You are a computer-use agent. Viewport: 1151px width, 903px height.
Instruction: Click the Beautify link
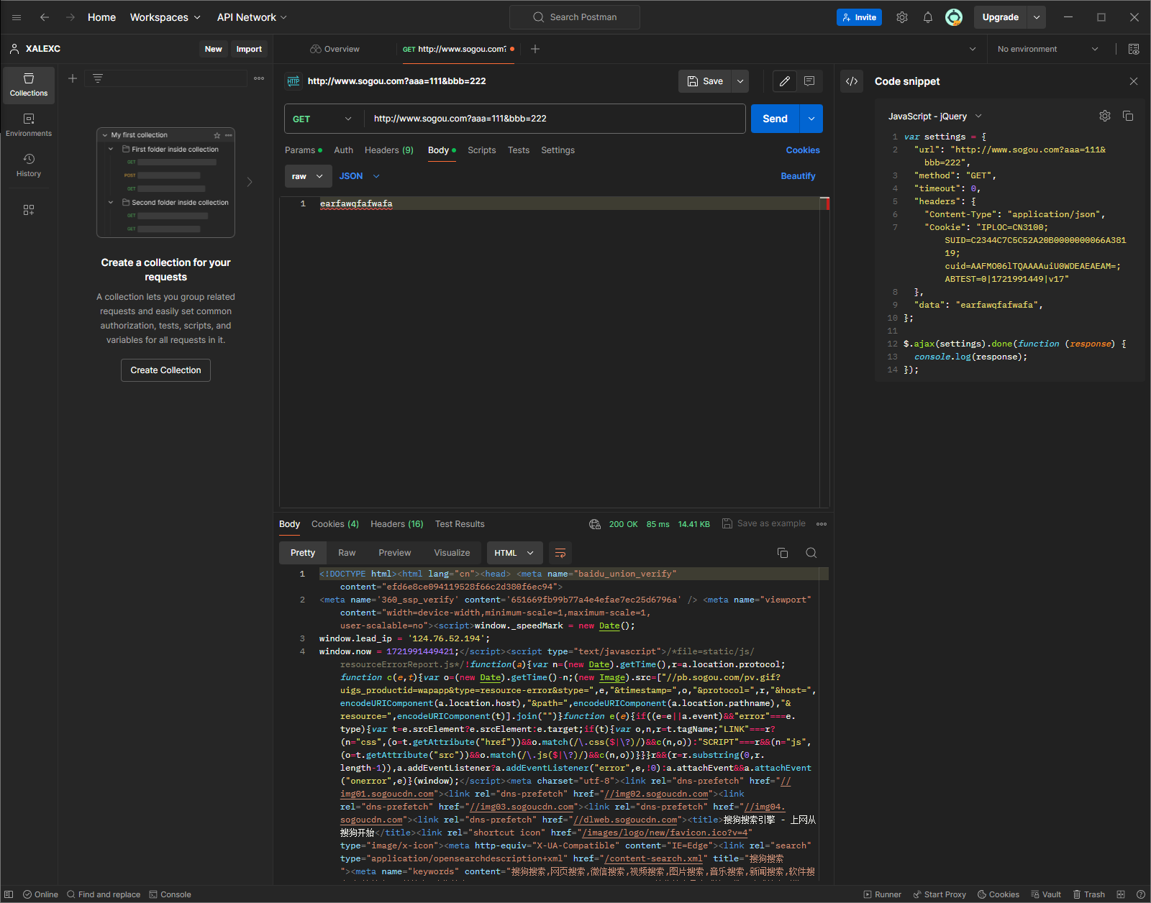799,176
